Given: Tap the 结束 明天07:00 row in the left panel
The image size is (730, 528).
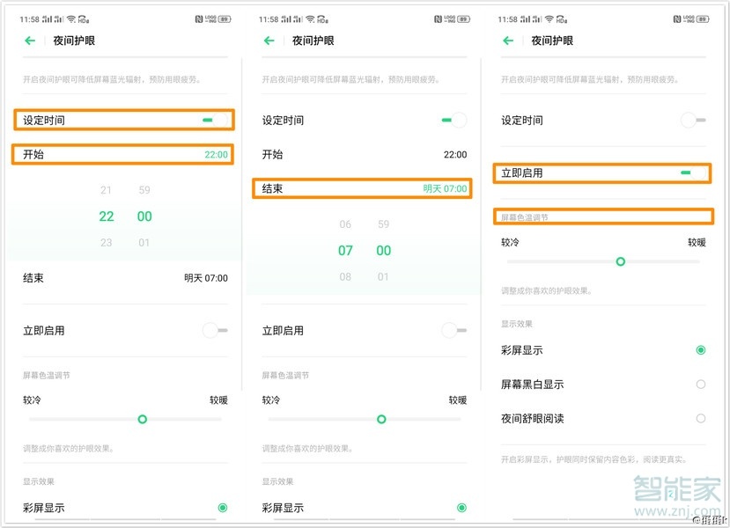Looking at the screenshot, I should pyautogui.click(x=122, y=278).
